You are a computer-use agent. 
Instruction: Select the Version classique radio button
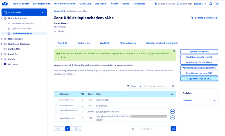[x=156, y=4]
